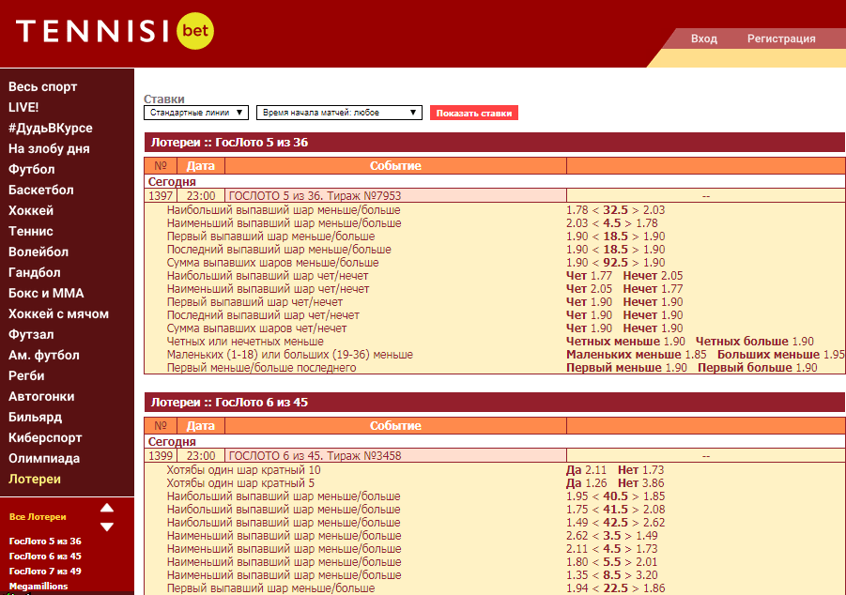846x595 pixels.
Task: Choose Первый больше at 1.90
Action: pyautogui.click(x=758, y=368)
